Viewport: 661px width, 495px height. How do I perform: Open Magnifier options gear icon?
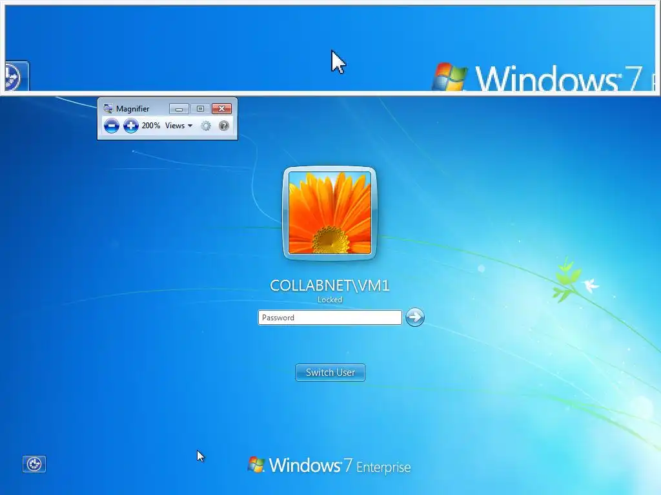click(x=206, y=126)
